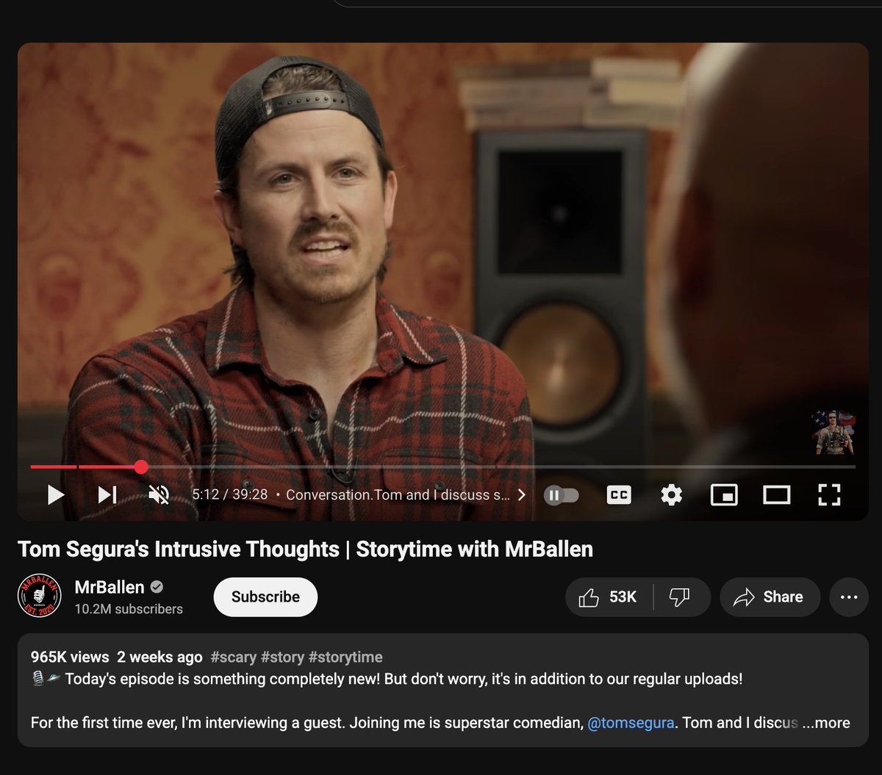
Task: Toggle the autoplay switch
Action: pos(562,495)
